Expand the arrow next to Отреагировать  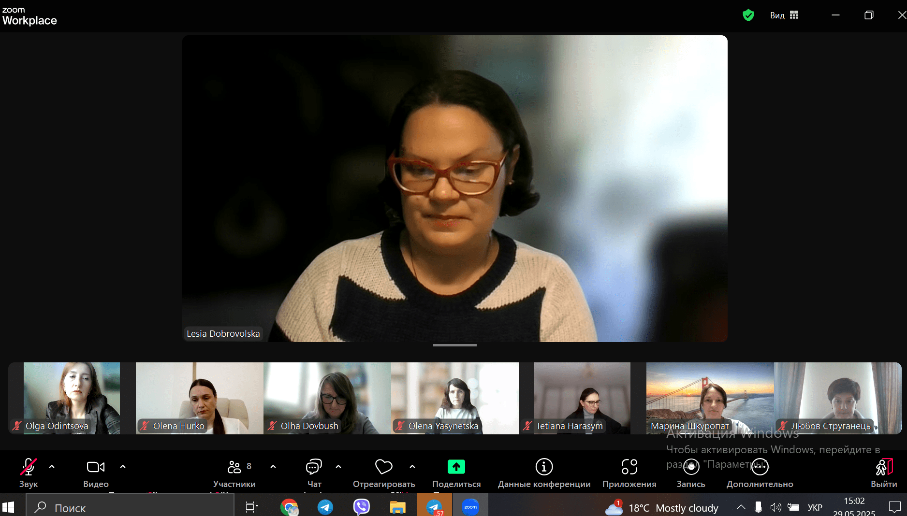coord(412,467)
